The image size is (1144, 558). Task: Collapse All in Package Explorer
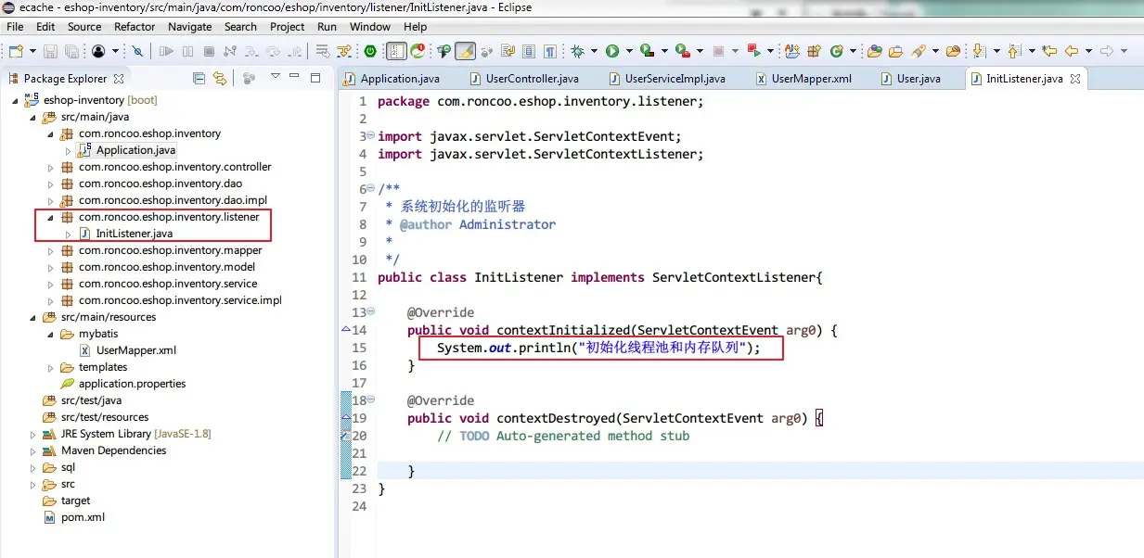199,78
